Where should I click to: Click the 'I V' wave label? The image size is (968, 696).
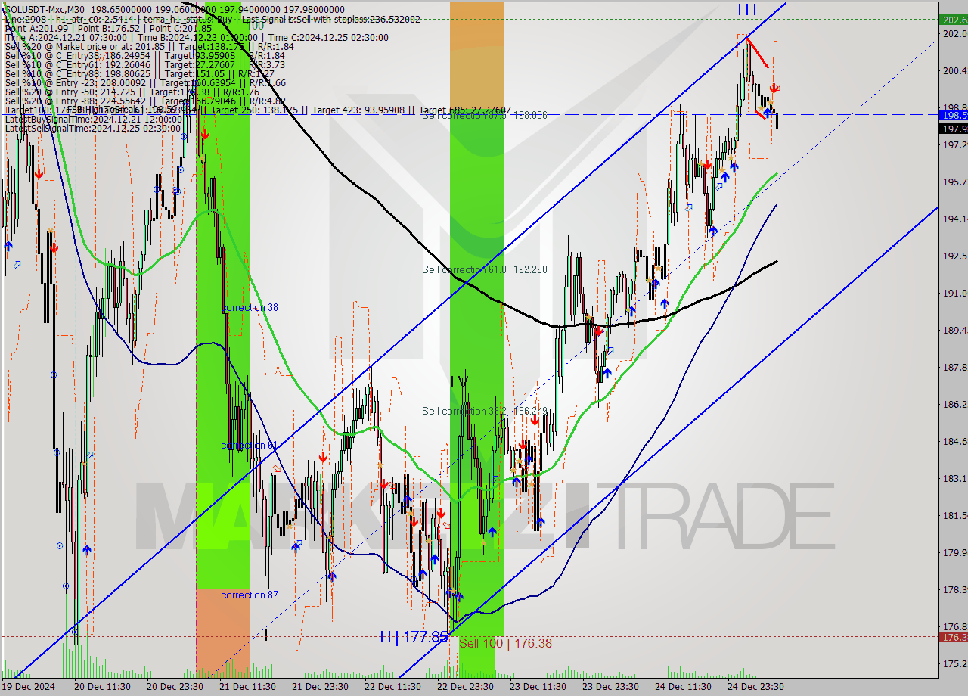click(x=458, y=381)
